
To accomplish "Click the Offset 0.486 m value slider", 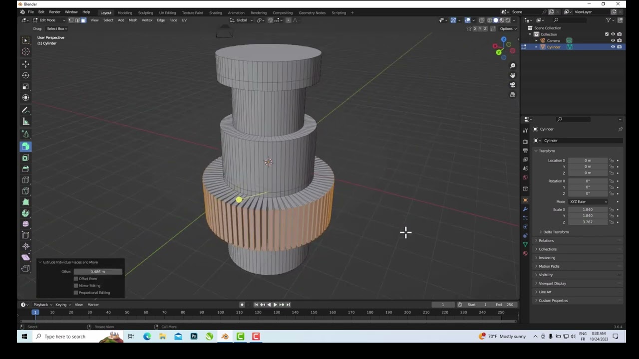I will tap(98, 272).
